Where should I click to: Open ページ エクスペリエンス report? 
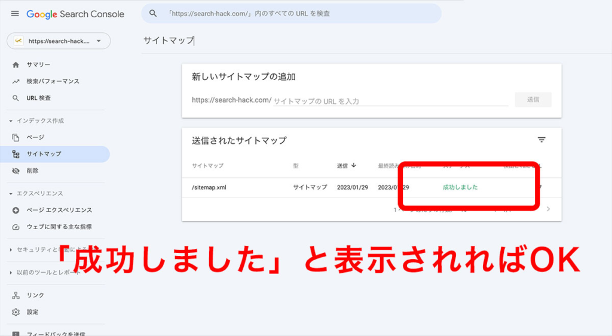point(59,210)
